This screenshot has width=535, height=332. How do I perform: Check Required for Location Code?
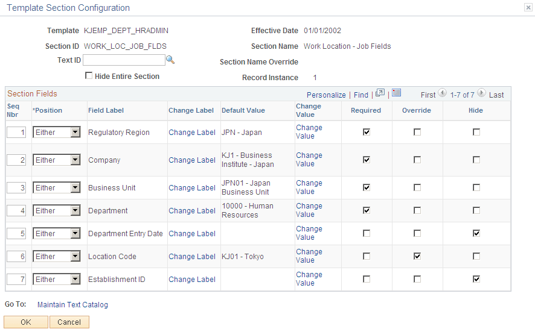(367, 256)
